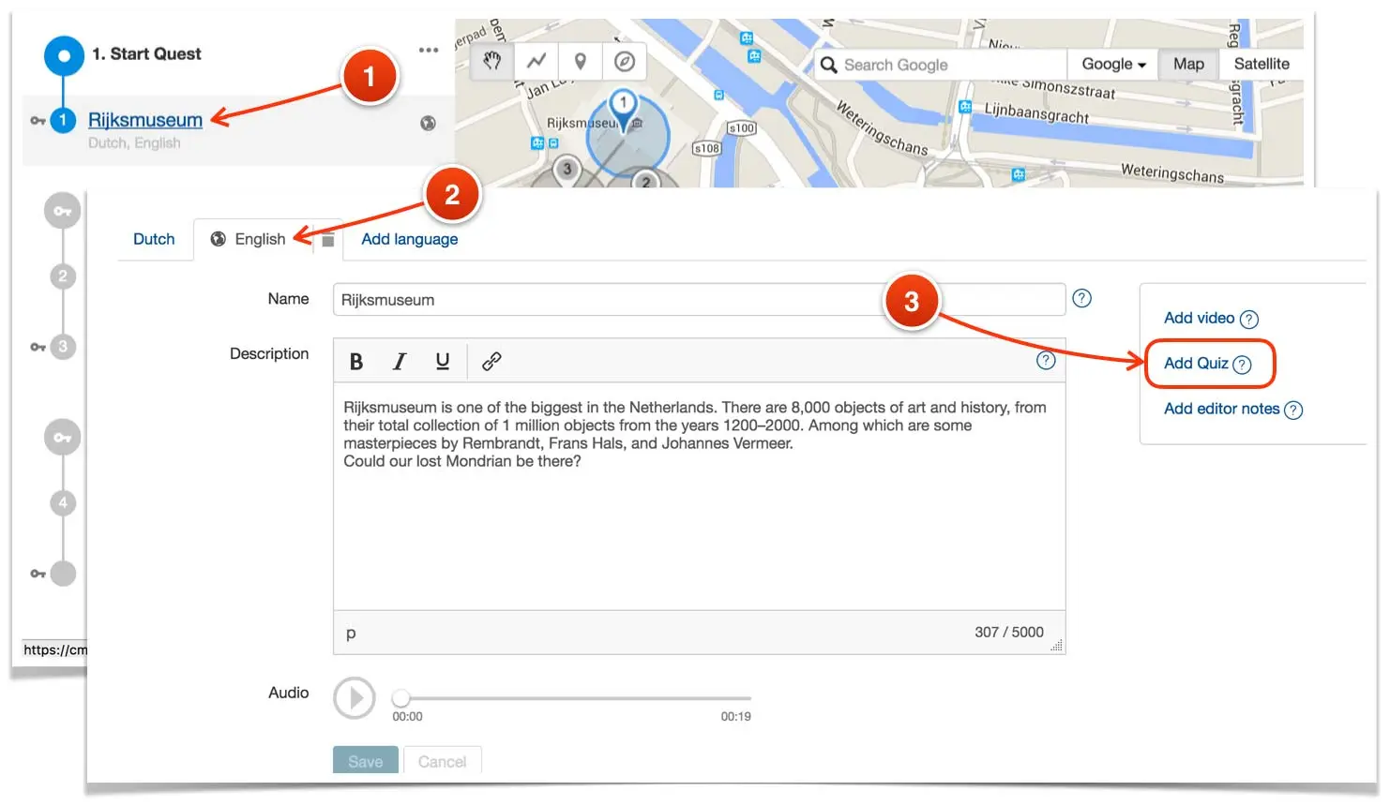Click the unnumbered gray node ending the timeline
The width and height of the screenshot is (1390, 806).
pyautogui.click(x=63, y=574)
